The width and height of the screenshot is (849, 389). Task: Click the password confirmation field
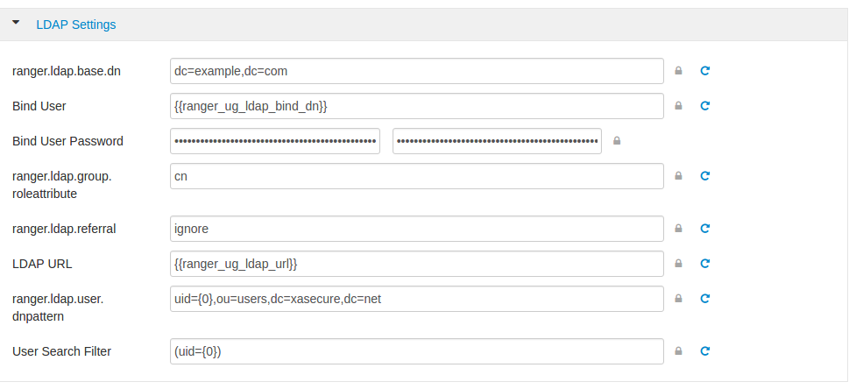(497, 141)
